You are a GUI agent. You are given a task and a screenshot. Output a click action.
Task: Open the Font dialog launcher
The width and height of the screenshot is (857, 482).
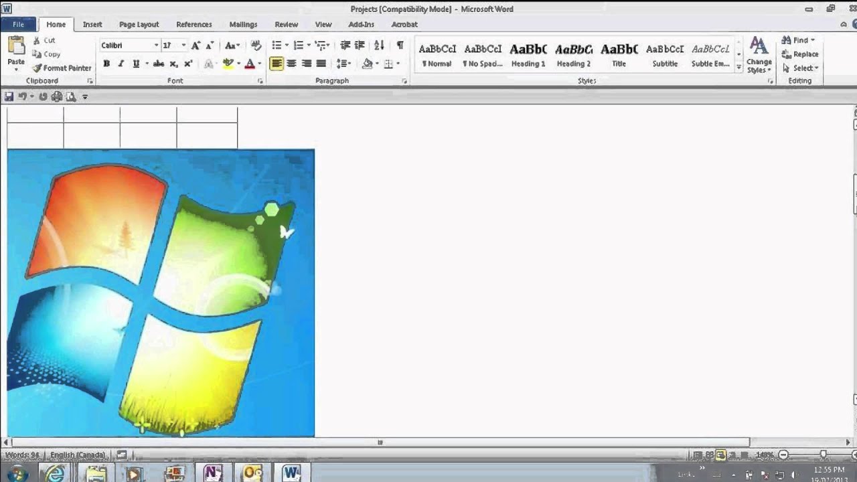click(x=260, y=81)
